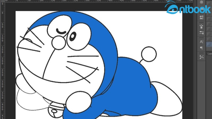Click the vertical ruler beside the canvas
The width and height of the screenshot is (212, 119).
click(2, 61)
